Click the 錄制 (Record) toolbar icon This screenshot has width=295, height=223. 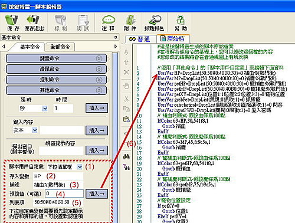pyautogui.click(x=61, y=22)
